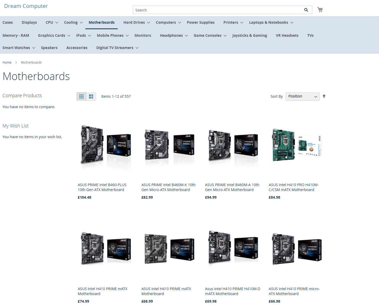
Task: Expand Digital TV Streamers menu chevron
Action: (x=137, y=48)
